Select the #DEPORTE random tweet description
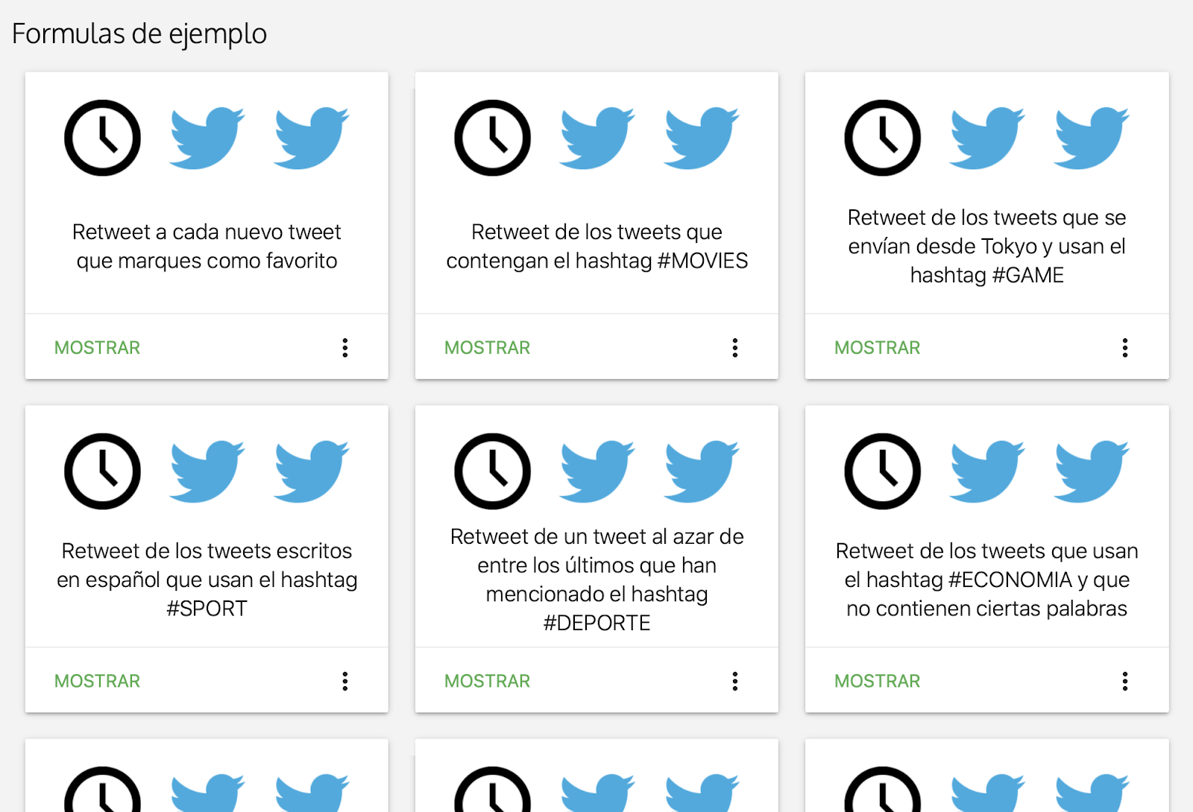This screenshot has height=812, width=1193. coord(596,580)
